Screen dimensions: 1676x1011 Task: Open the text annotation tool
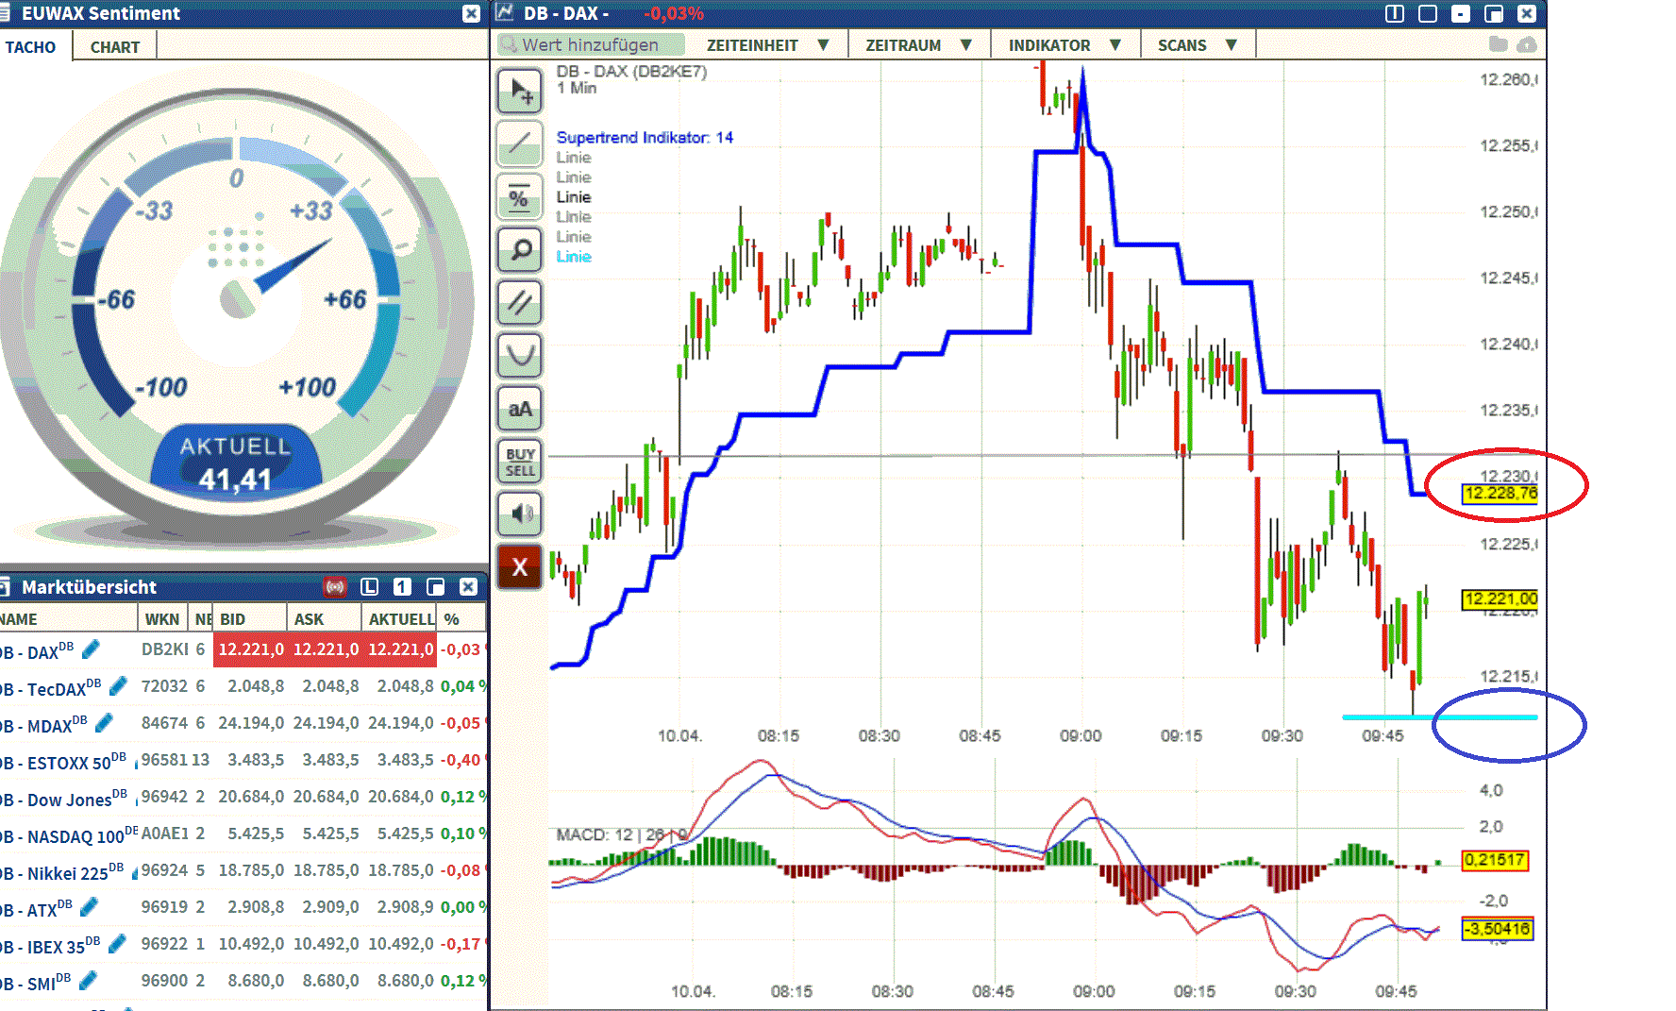[519, 408]
